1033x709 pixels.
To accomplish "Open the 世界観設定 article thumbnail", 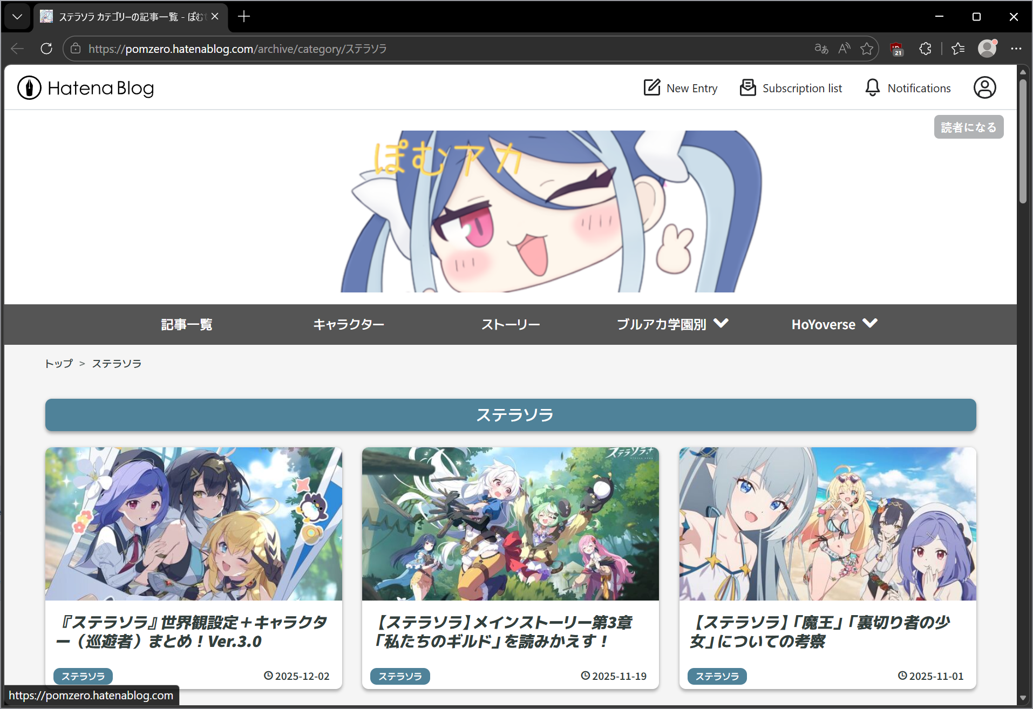I will 194,524.
